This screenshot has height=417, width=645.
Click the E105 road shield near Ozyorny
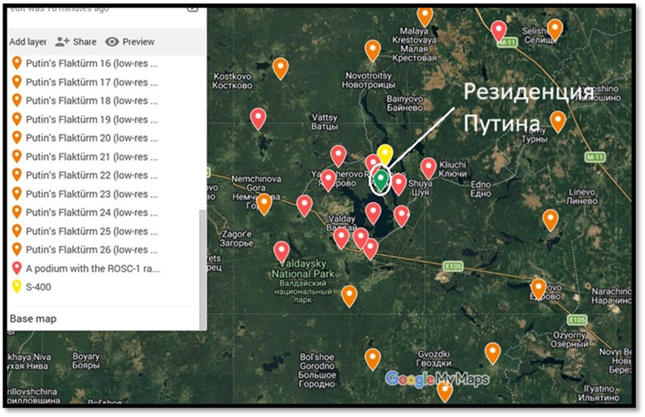[x=576, y=319]
